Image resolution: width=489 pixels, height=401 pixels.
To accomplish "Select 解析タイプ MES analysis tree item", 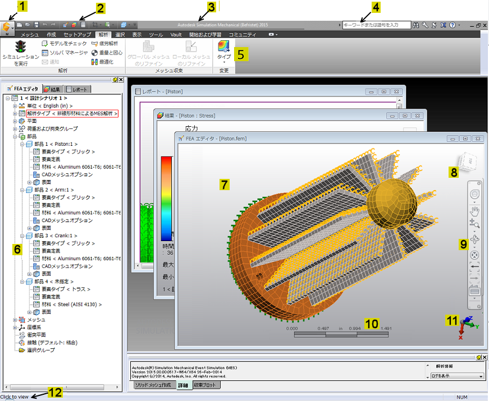I will 72,113.
